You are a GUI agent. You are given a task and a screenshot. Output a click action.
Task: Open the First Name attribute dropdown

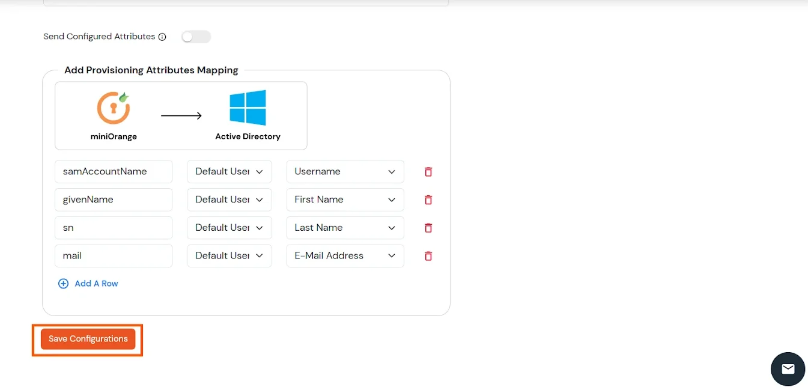345,200
